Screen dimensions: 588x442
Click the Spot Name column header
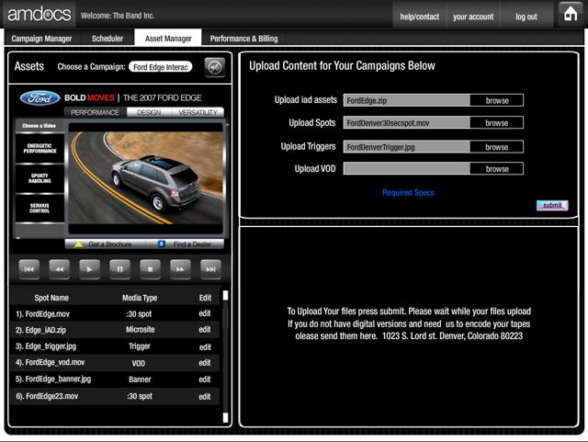coord(51,298)
